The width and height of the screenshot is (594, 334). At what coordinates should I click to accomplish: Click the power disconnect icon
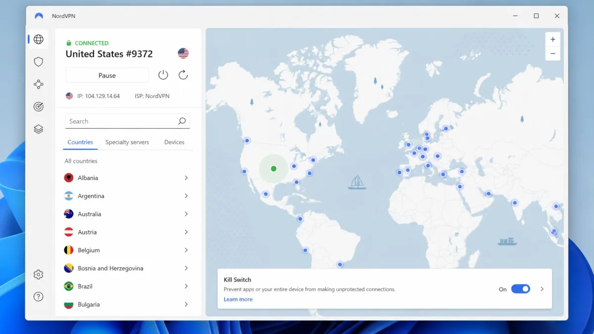click(163, 75)
